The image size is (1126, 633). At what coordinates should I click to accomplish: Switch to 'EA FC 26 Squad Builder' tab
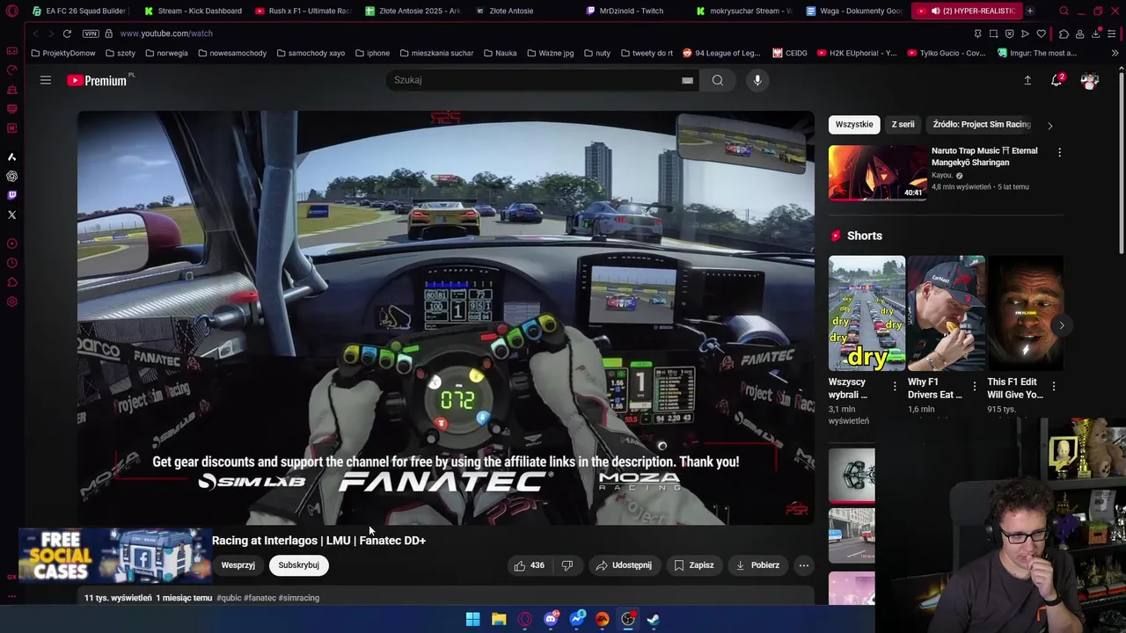click(x=81, y=11)
